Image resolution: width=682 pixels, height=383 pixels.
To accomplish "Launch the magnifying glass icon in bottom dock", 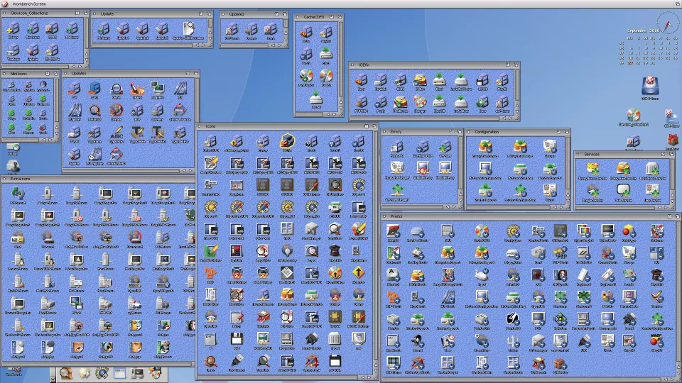I will 66,373.
